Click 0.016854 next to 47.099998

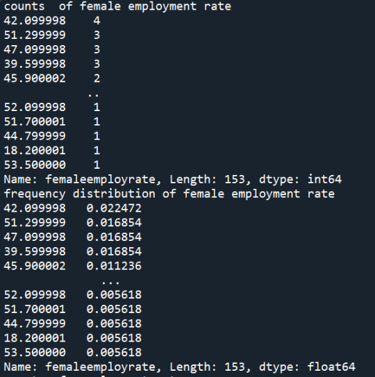tap(114, 237)
